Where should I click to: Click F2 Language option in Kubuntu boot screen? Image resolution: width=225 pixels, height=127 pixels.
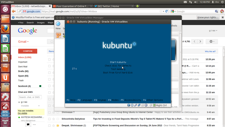point(85,100)
